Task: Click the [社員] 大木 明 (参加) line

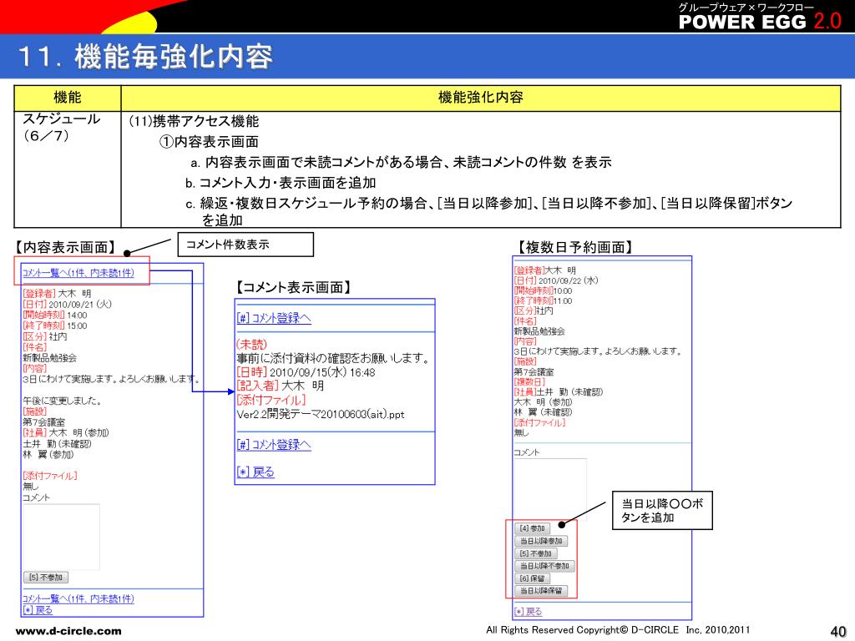Action: pos(66,433)
